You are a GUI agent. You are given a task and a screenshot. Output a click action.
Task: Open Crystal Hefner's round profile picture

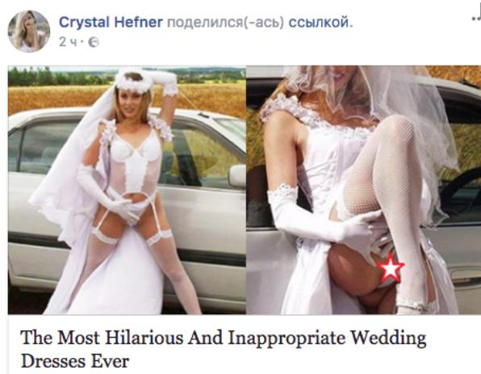click(x=29, y=31)
